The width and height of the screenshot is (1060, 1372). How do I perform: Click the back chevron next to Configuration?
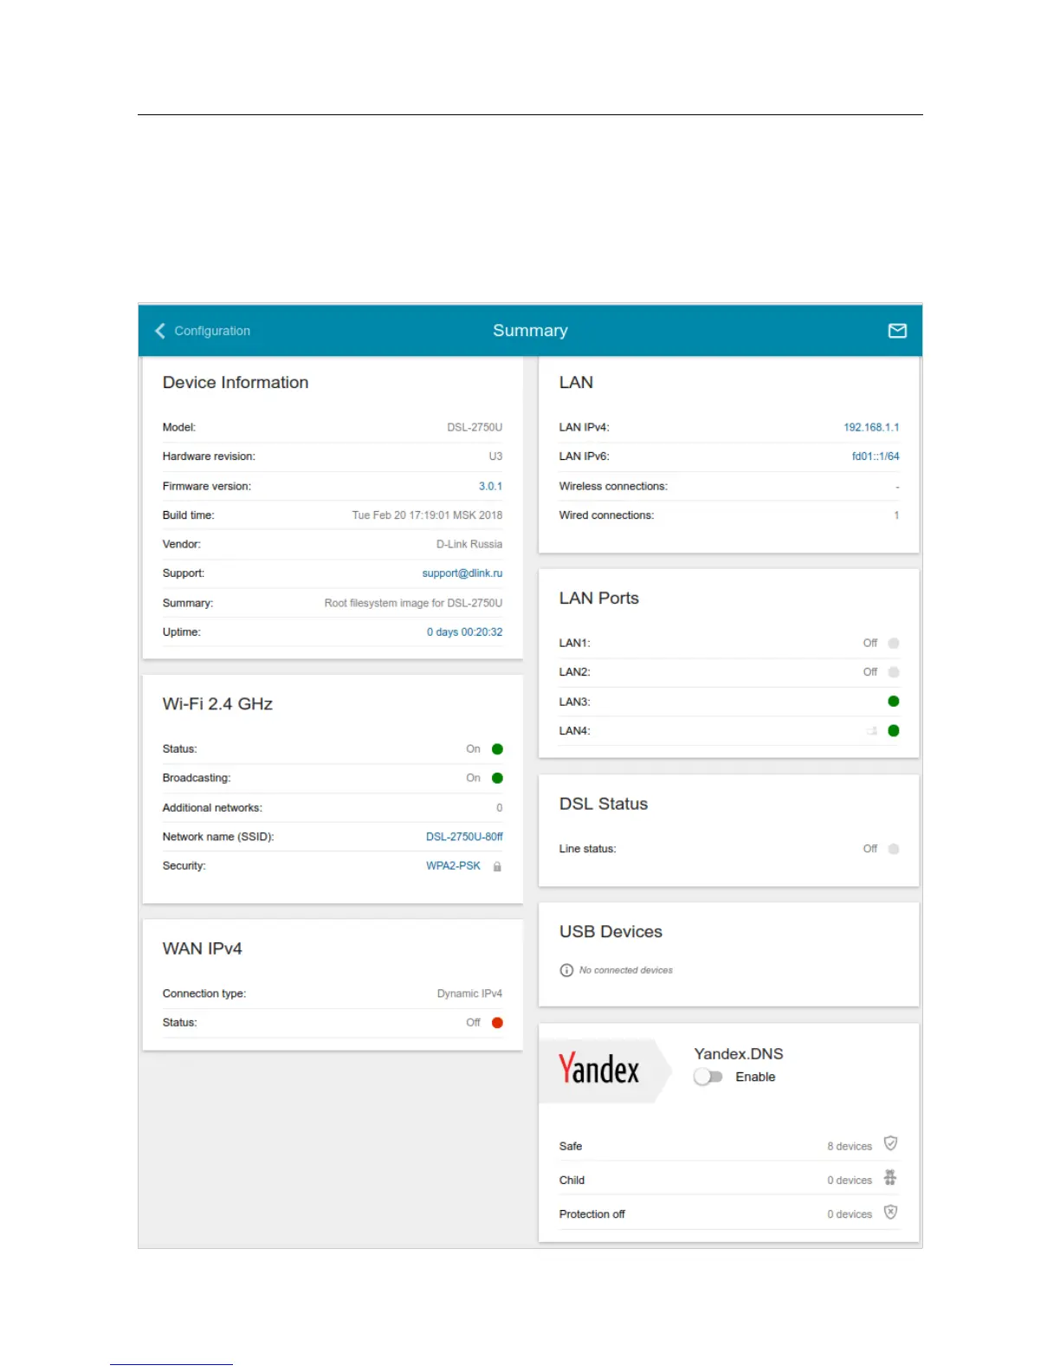[x=160, y=331]
